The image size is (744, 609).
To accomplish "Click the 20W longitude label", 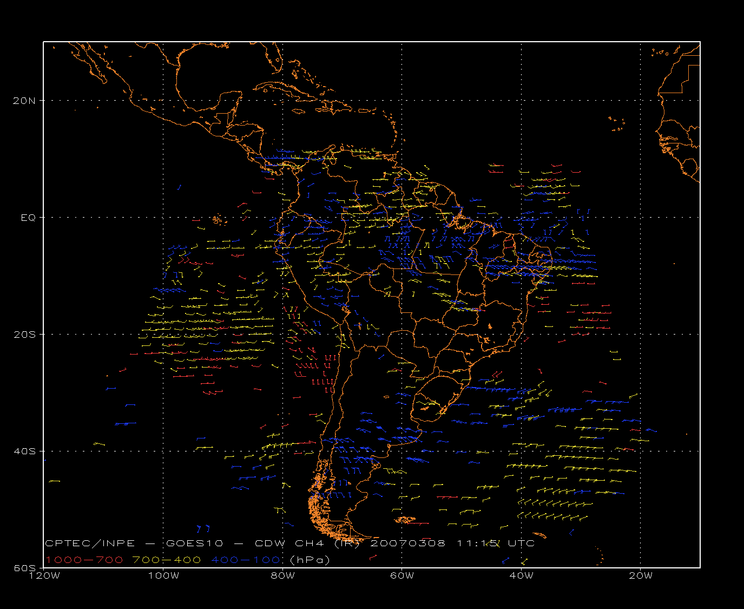I will [641, 575].
